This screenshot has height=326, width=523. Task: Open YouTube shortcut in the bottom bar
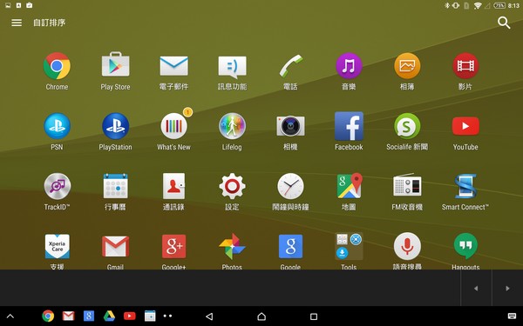[129, 316]
